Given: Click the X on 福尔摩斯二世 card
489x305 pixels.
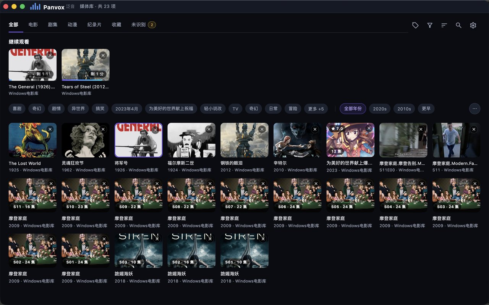Looking at the screenshot, I should [209, 129].
